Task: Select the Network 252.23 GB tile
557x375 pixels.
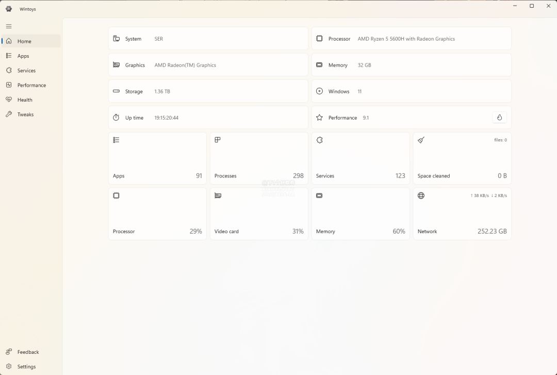Action: (x=462, y=214)
